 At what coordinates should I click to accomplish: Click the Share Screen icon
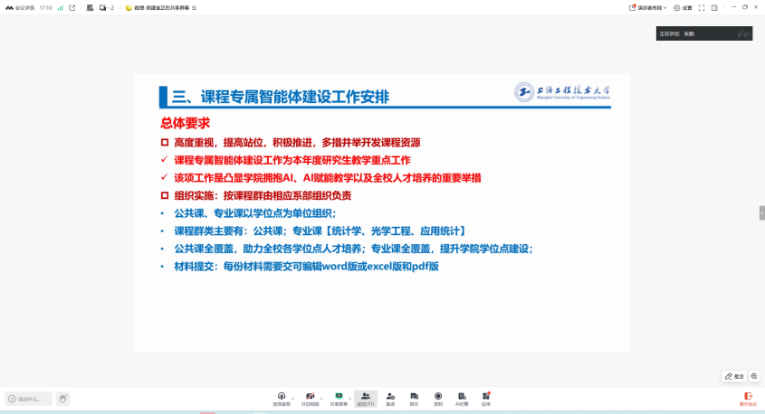tap(339, 398)
